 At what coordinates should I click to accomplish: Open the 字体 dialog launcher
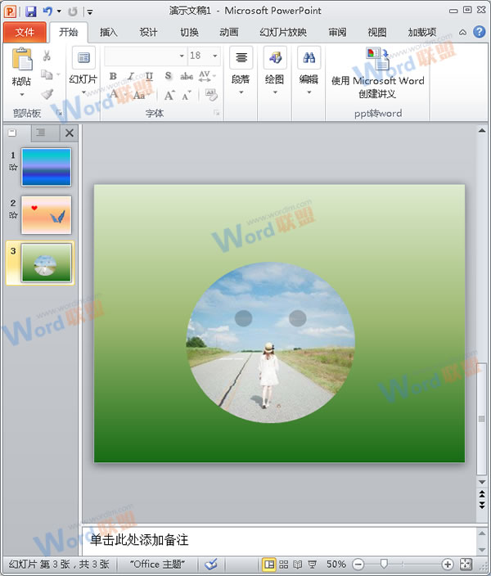217,113
